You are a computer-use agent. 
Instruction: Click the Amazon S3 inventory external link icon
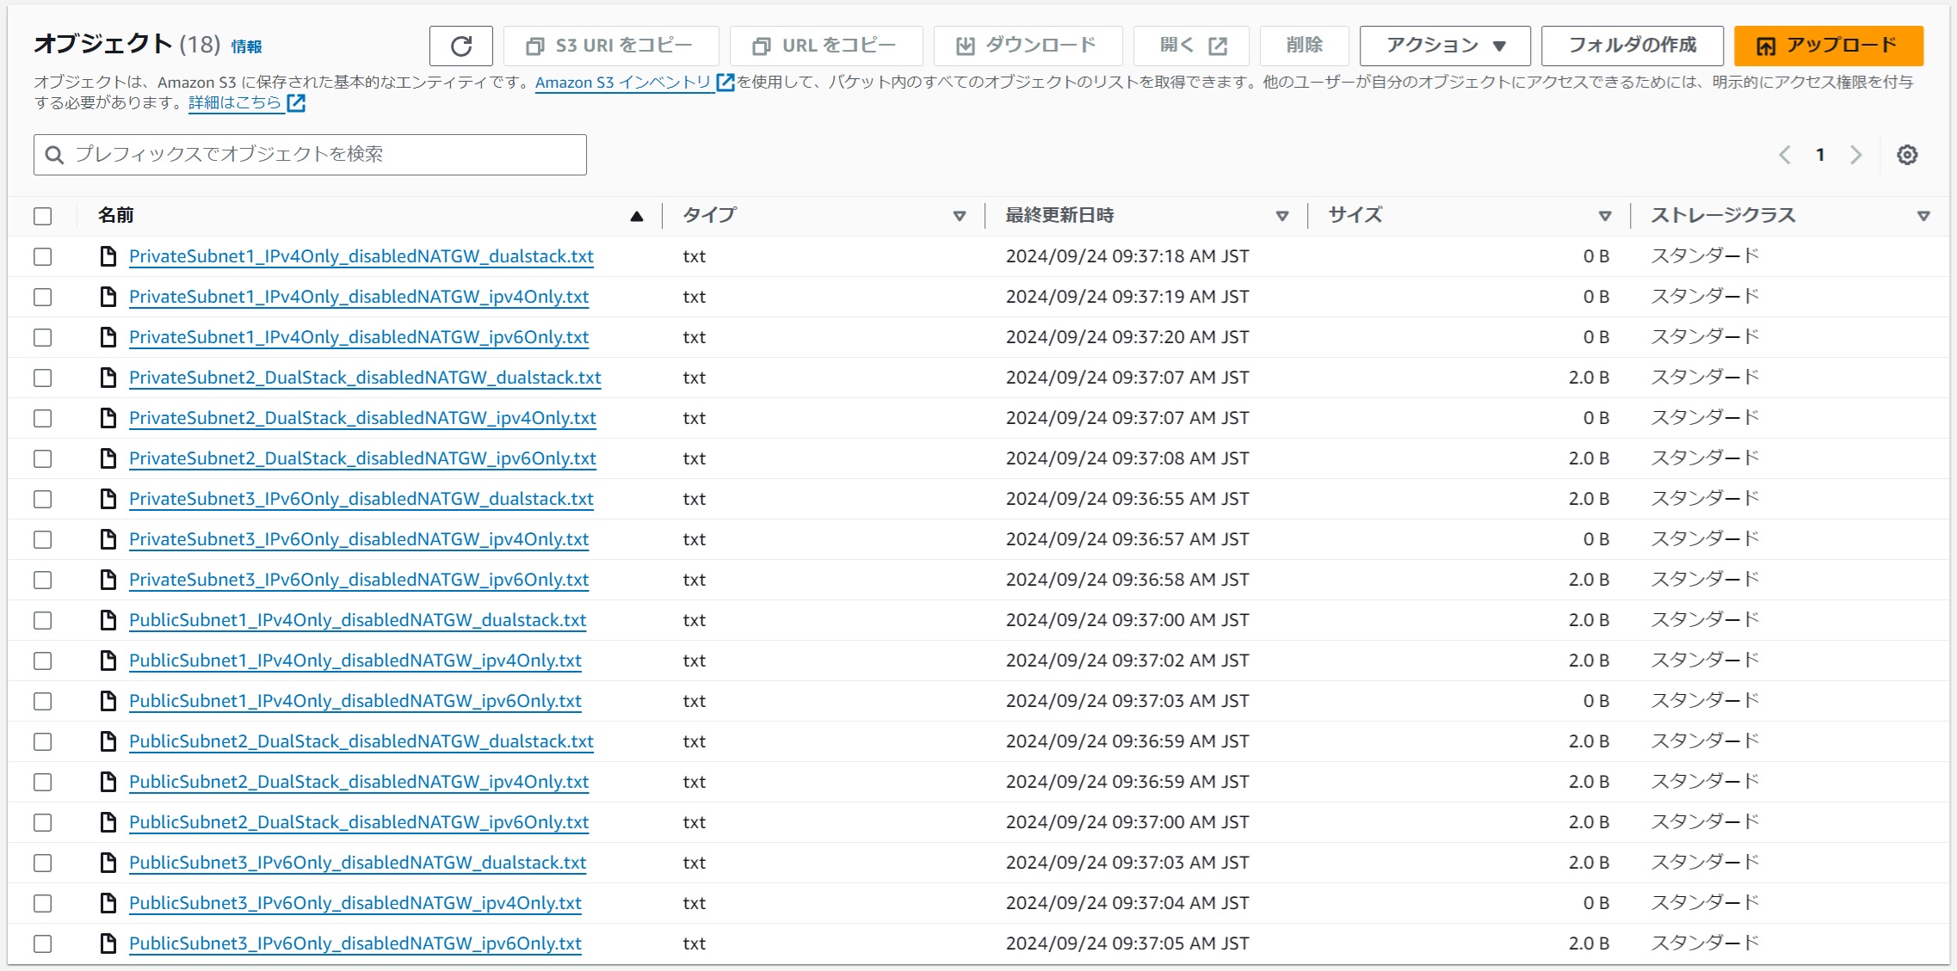pos(725,83)
